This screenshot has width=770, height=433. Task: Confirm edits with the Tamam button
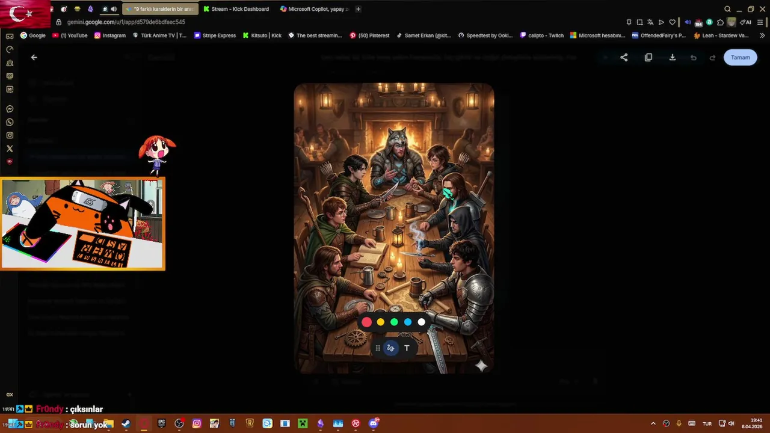(x=741, y=57)
